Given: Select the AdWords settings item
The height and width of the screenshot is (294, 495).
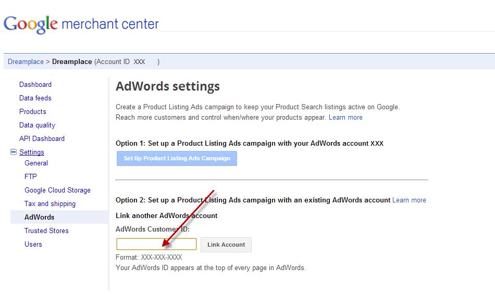Looking at the screenshot, I should pos(59,217).
